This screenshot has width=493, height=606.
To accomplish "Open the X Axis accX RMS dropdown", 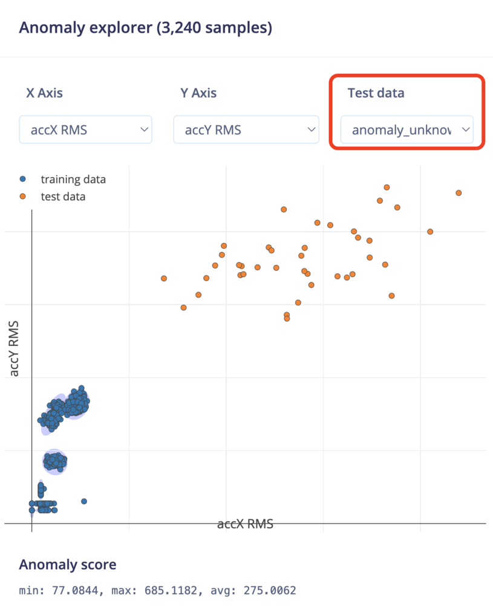I will pos(85,130).
